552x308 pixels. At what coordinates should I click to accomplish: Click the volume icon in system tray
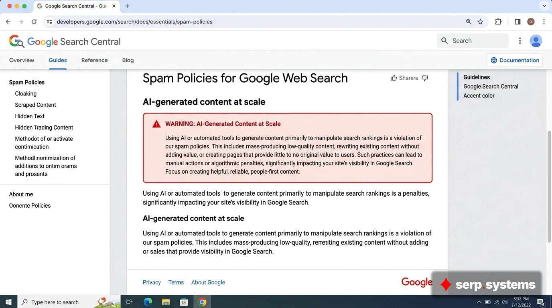[505, 302]
